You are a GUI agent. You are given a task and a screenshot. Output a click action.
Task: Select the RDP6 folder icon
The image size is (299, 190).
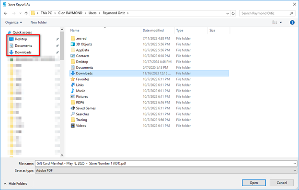tap(73, 103)
